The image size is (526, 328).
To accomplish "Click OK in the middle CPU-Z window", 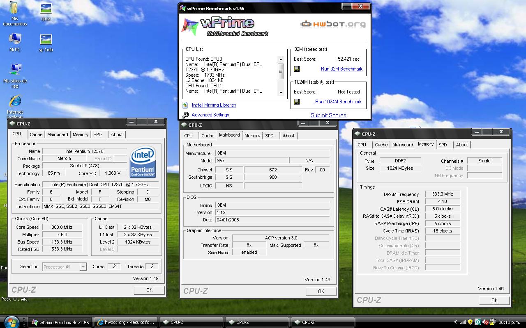I will tap(321, 291).
